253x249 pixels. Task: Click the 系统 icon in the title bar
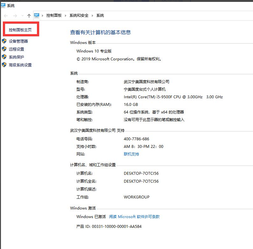[x=3, y=5]
